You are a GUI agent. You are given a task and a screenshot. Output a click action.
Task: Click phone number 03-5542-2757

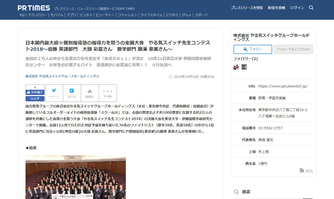tap(271, 128)
